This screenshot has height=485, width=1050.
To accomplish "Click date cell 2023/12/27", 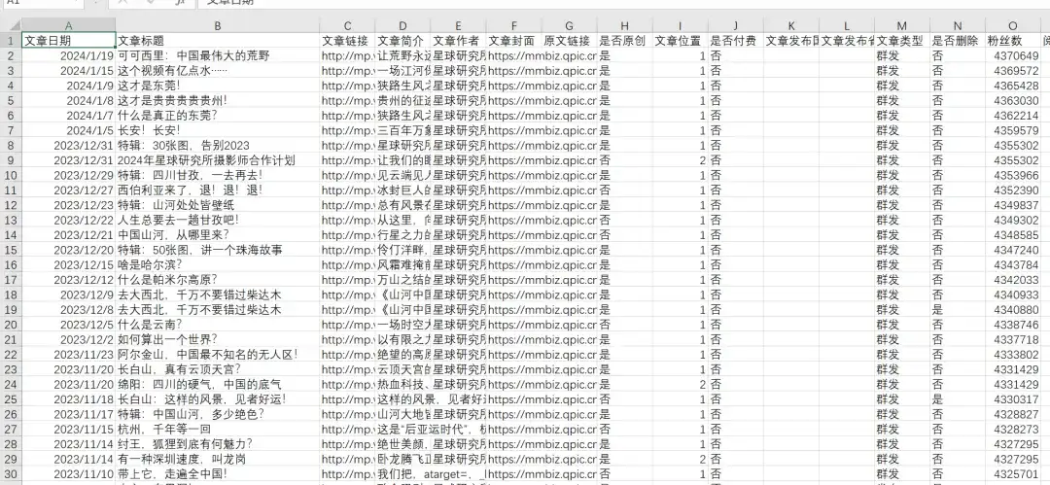I will (69, 191).
